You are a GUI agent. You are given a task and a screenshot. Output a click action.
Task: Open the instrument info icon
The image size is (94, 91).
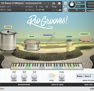(59, 3)
